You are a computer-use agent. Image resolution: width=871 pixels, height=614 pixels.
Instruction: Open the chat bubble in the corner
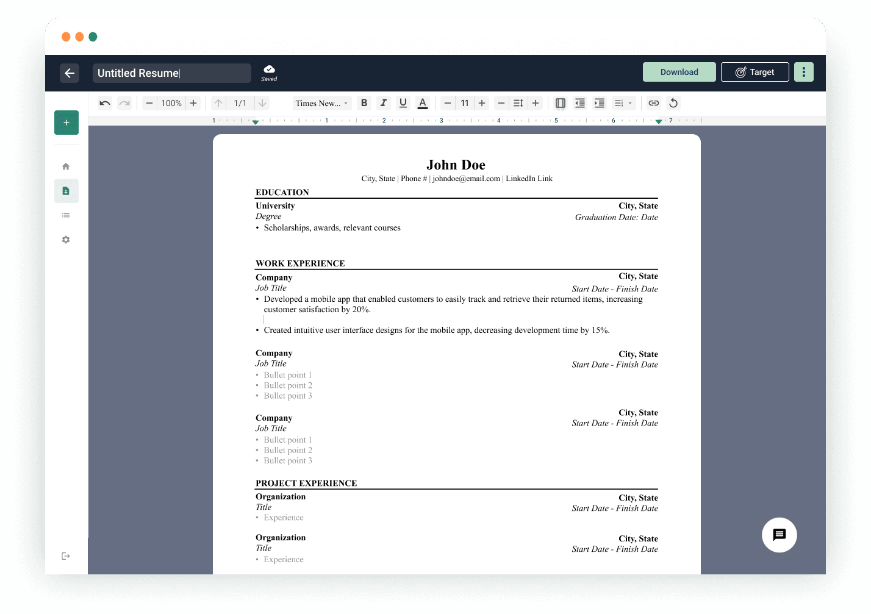(779, 535)
